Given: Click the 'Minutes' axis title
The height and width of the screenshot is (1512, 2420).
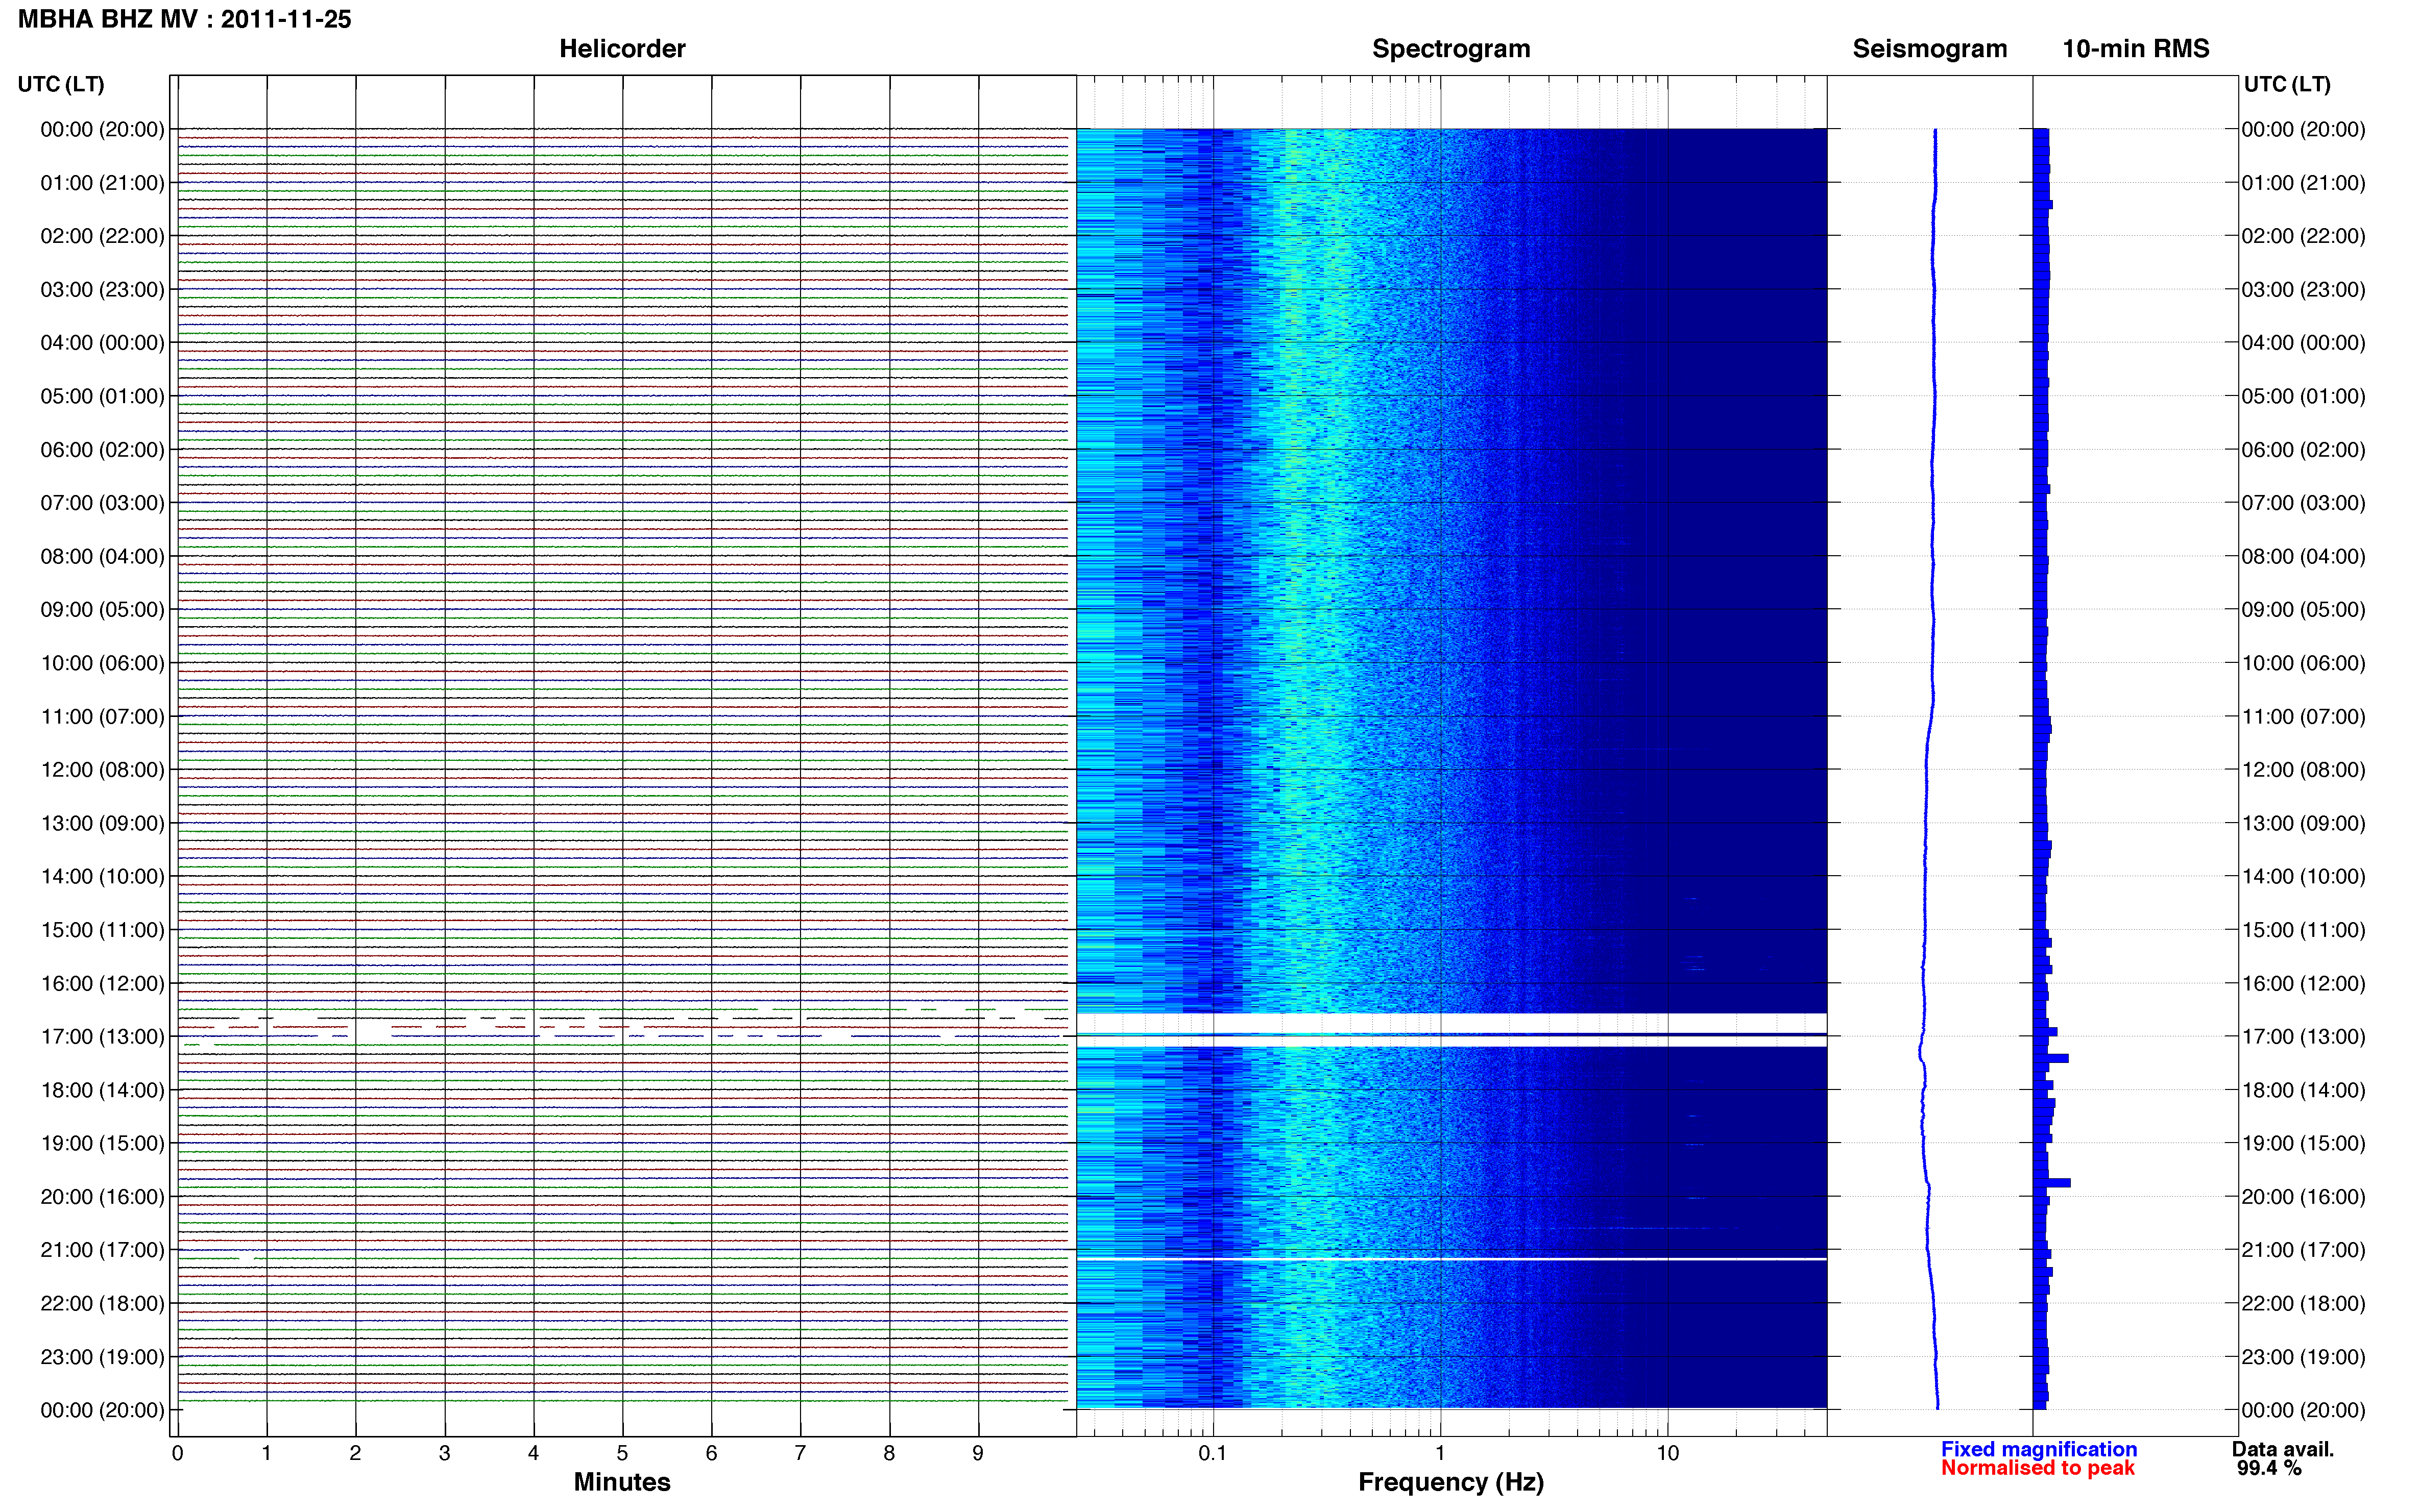Looking at the screenshot, I should (621, 1481).
